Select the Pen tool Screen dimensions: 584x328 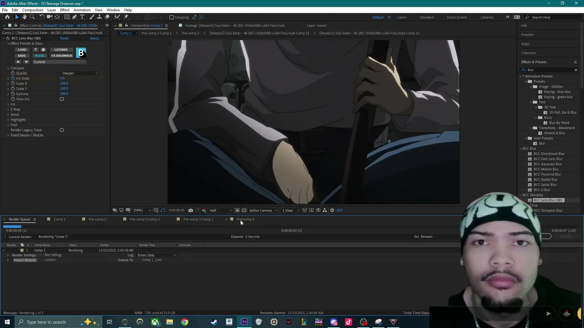pyautogui.click(x=75, y=17)
